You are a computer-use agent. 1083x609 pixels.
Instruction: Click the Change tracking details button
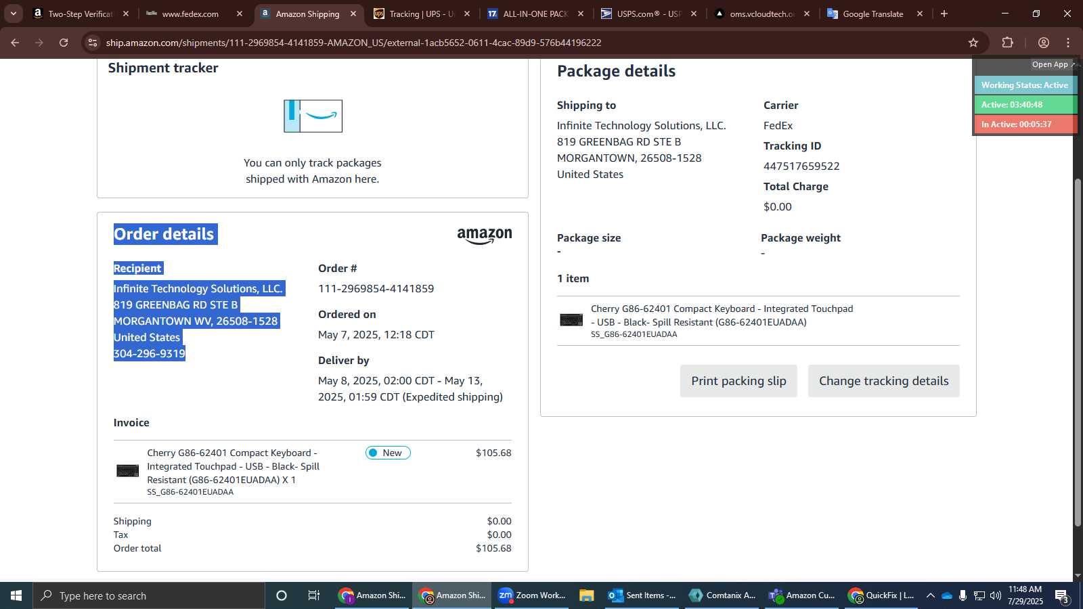tap(883, 381)
